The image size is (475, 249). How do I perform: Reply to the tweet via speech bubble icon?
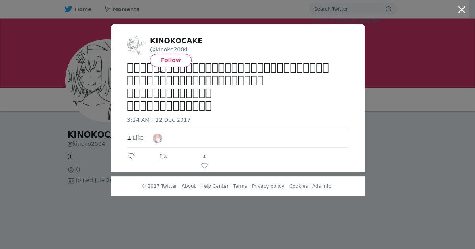(x=131, y=156)
